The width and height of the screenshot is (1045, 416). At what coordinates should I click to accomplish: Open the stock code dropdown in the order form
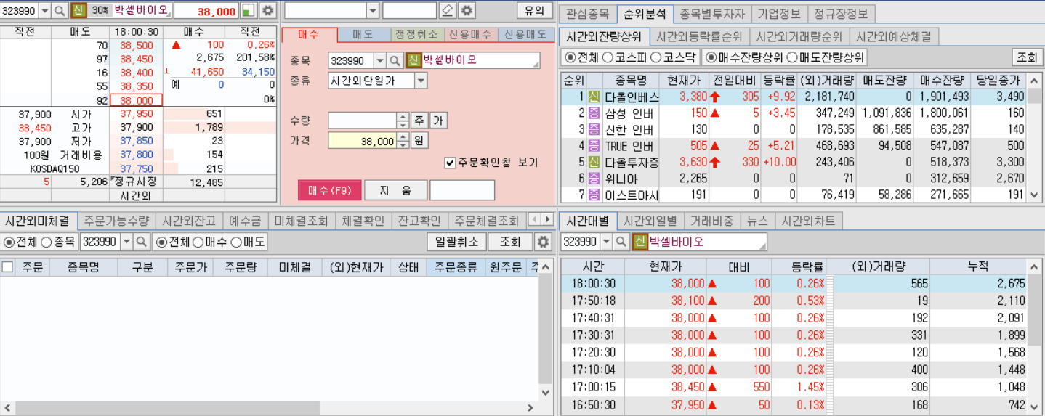click(379, 60)
